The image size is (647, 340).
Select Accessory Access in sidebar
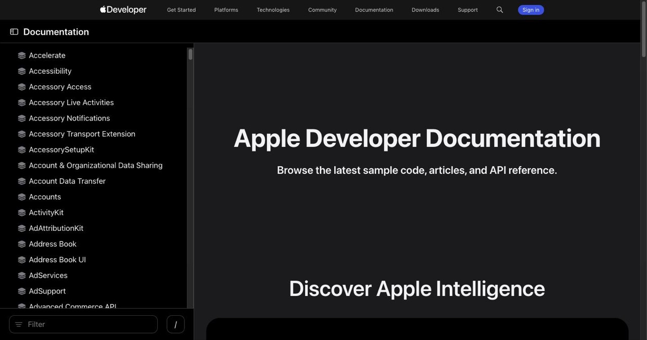click(x=60, y=87)
